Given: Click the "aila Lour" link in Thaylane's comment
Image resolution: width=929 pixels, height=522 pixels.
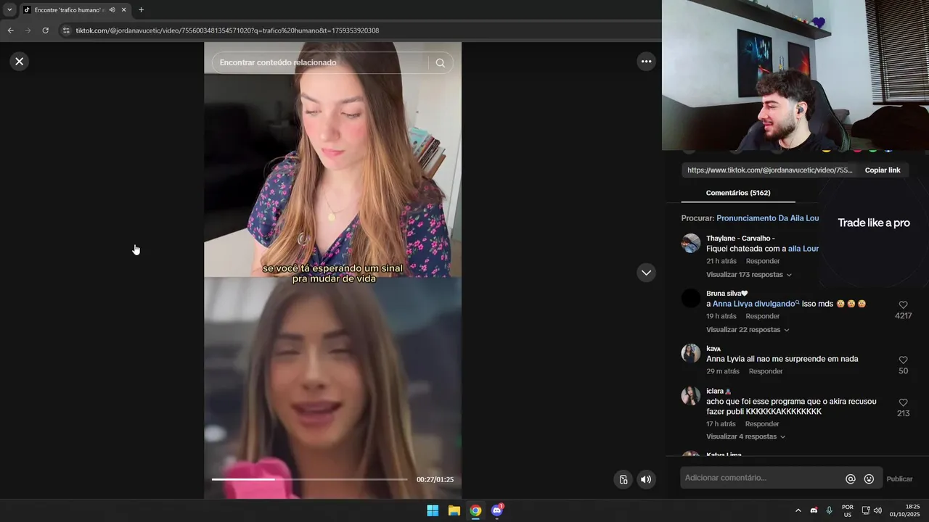Looking at the screenshot, I should (x=803, y=249).
